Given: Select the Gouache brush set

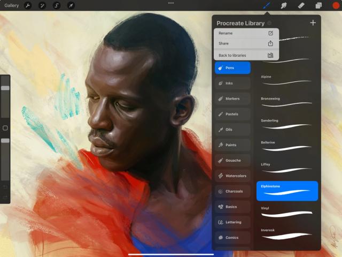Looking at the screenshot, I should [232, 161].
